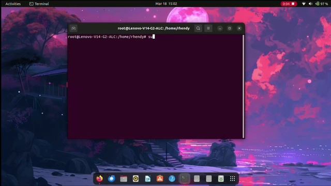Click the active Terminal icon in the dock
Image resolution: width=331 pixels, height=186 pixels.
(x=184, y=179)
